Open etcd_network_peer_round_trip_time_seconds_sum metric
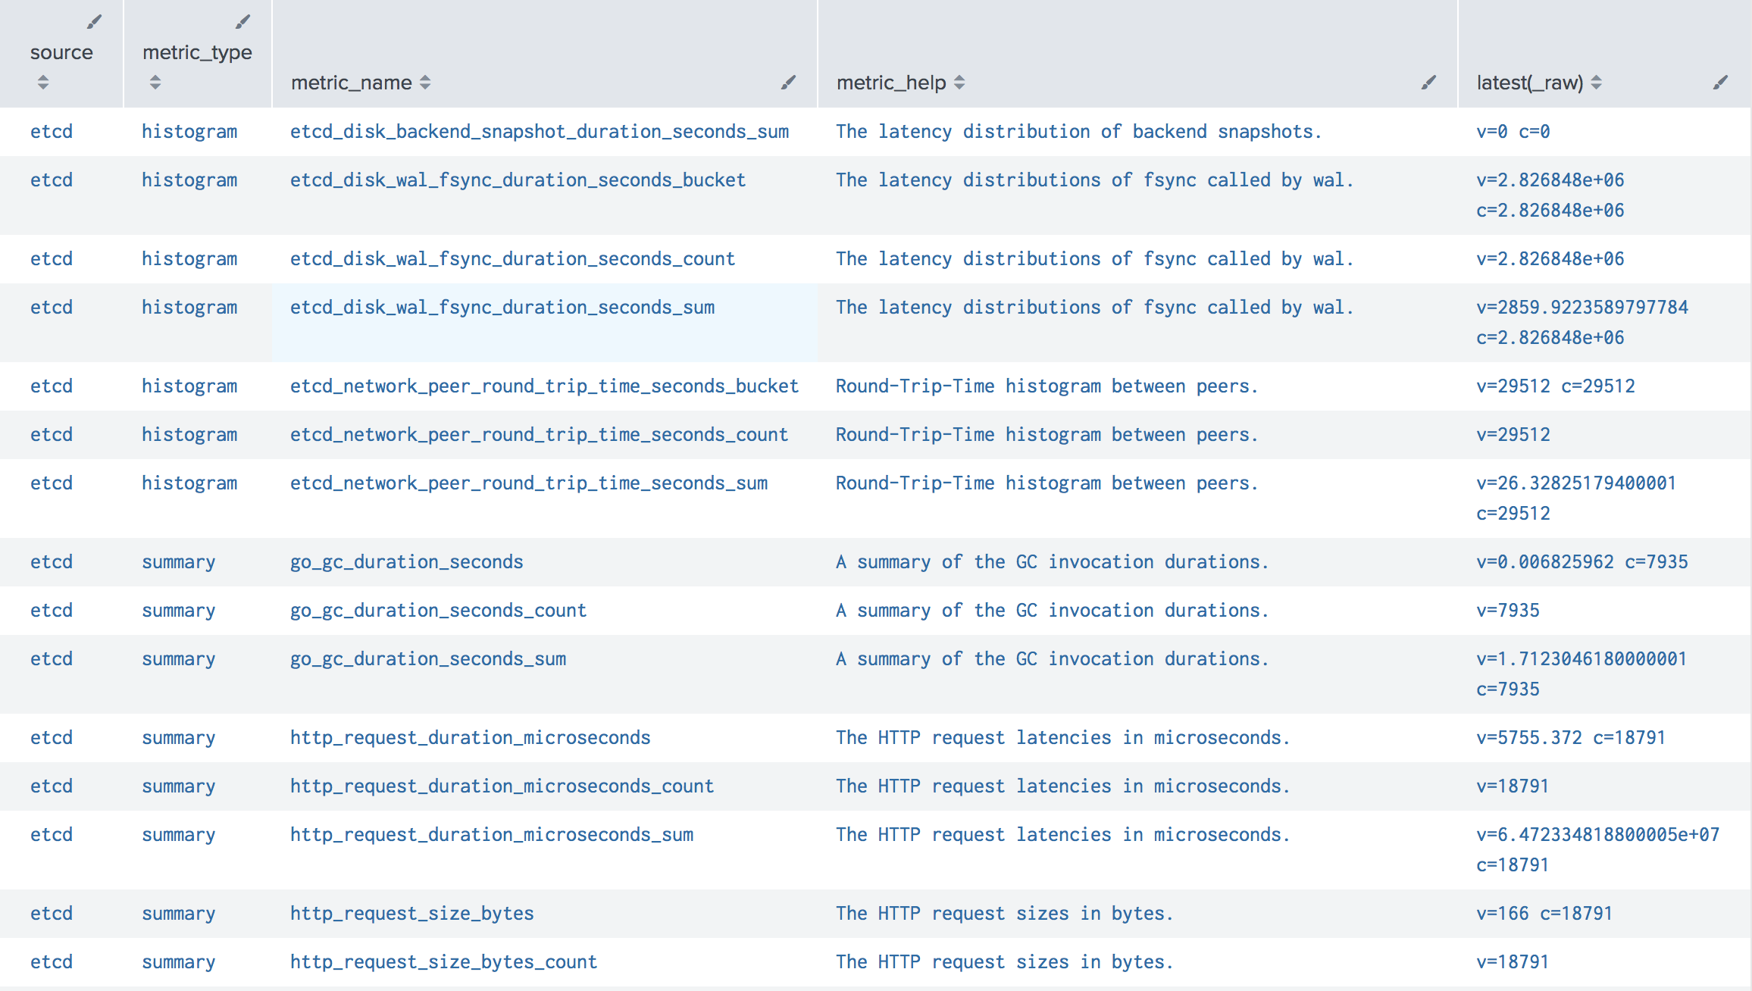 point(529,483)
